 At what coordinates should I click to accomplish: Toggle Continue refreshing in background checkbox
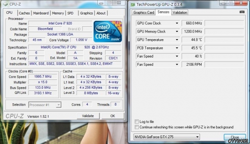(137, 127)
